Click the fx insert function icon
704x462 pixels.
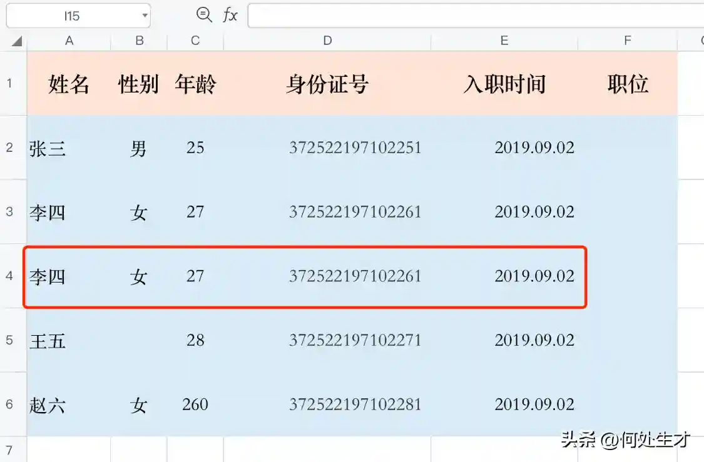coord(230,16)
